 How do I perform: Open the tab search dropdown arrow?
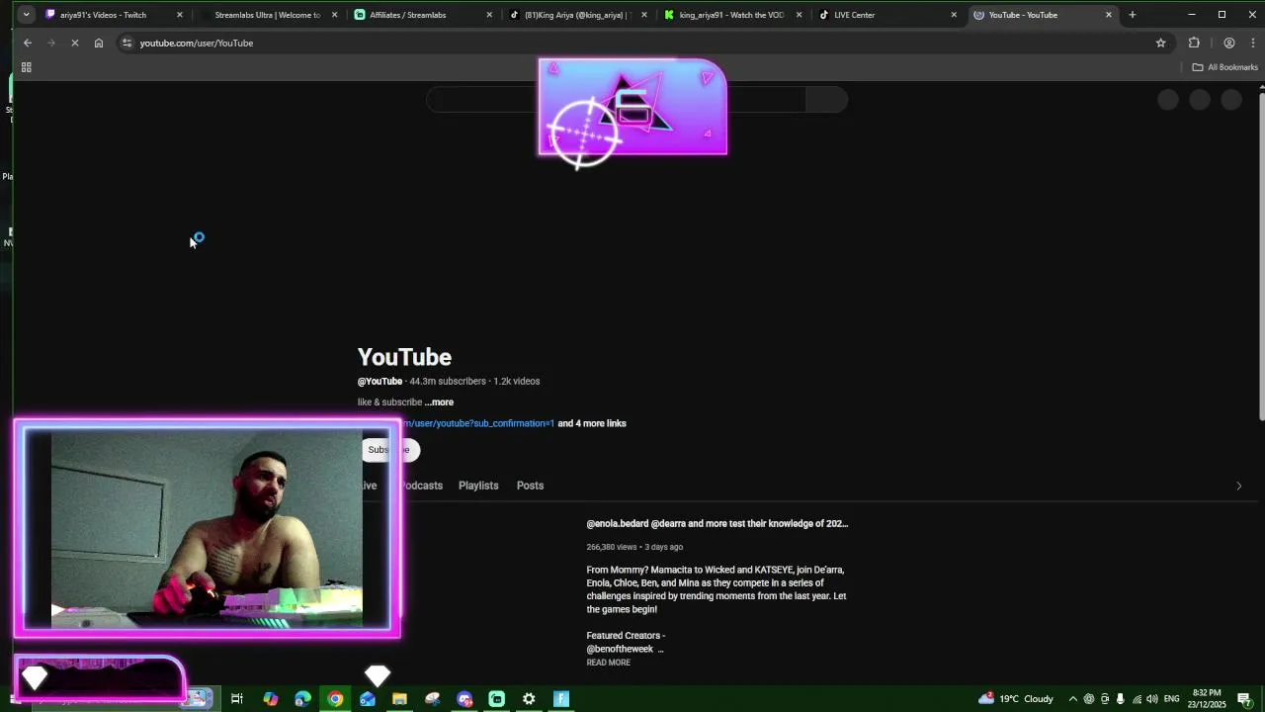(26, 15)
